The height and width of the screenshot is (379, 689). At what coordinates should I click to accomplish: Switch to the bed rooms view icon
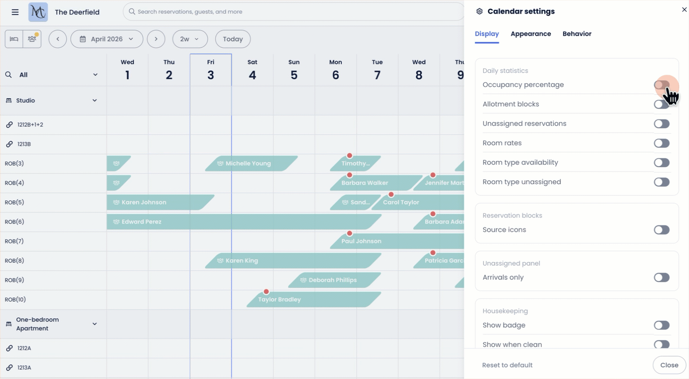click(x=14, y=39)
